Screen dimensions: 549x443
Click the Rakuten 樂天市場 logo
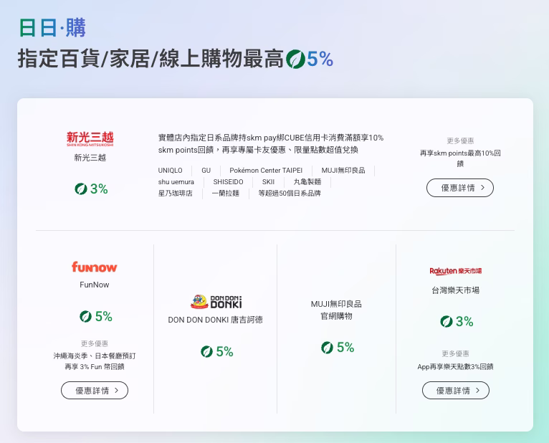pos(455,271)
